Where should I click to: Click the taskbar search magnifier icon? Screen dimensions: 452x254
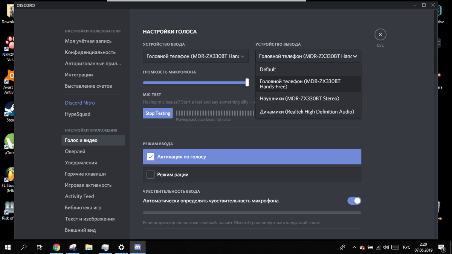coord(24,247)
